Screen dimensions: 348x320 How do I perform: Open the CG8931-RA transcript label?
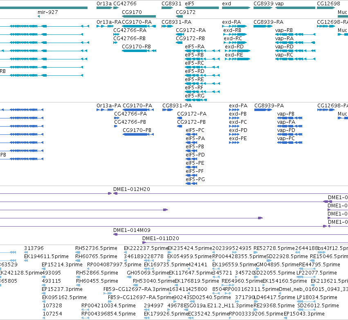point(176,22)
